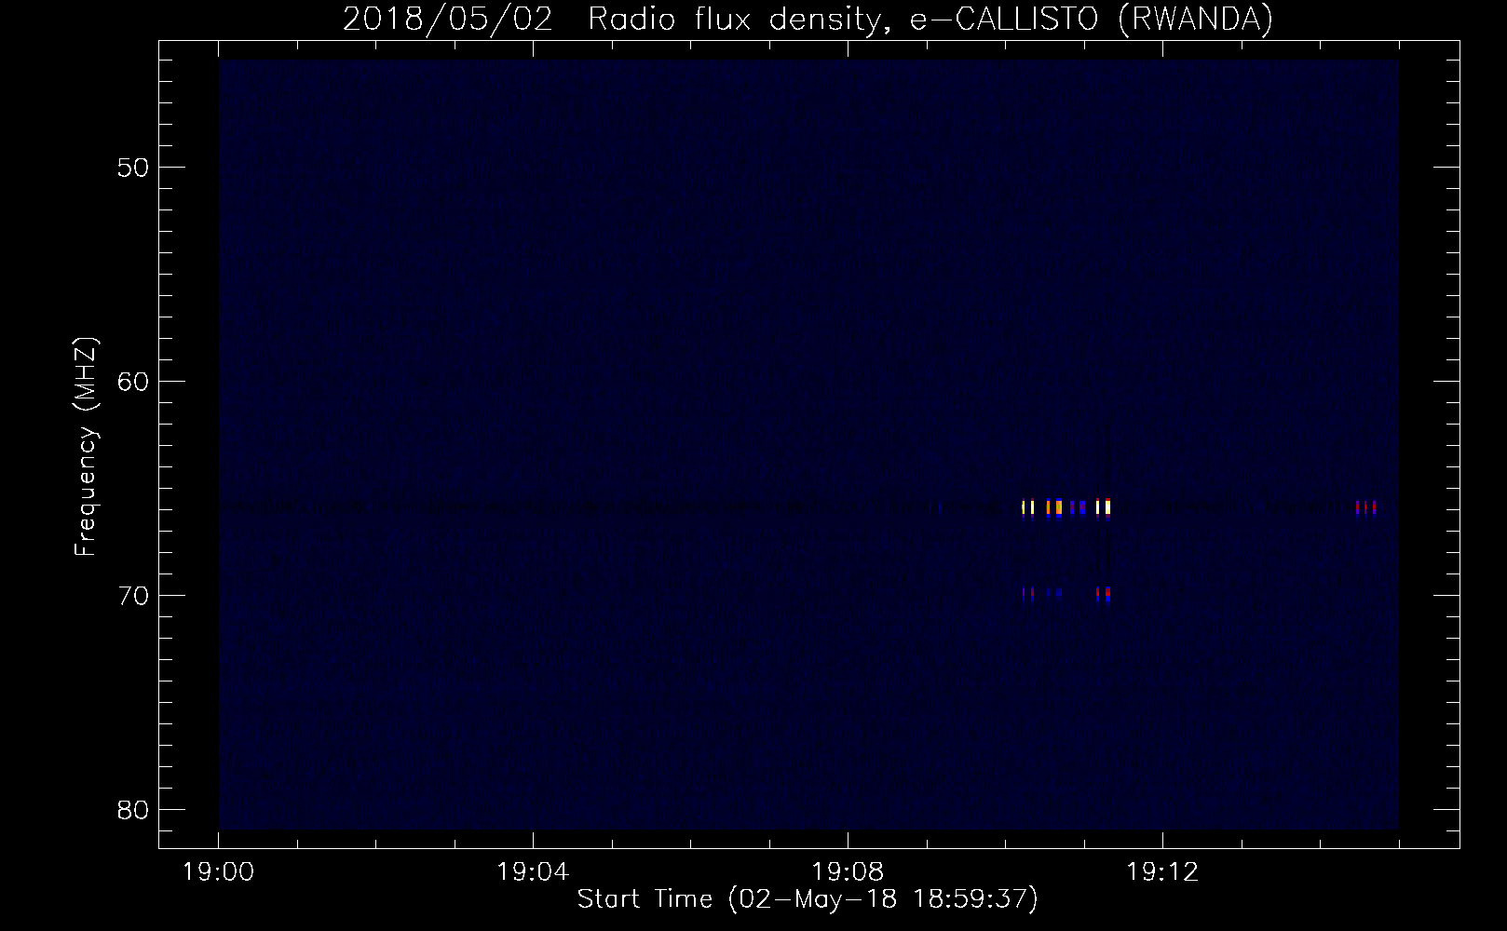Click the 19:08 time tick label
1507x931 pixels.
[848, 872]
